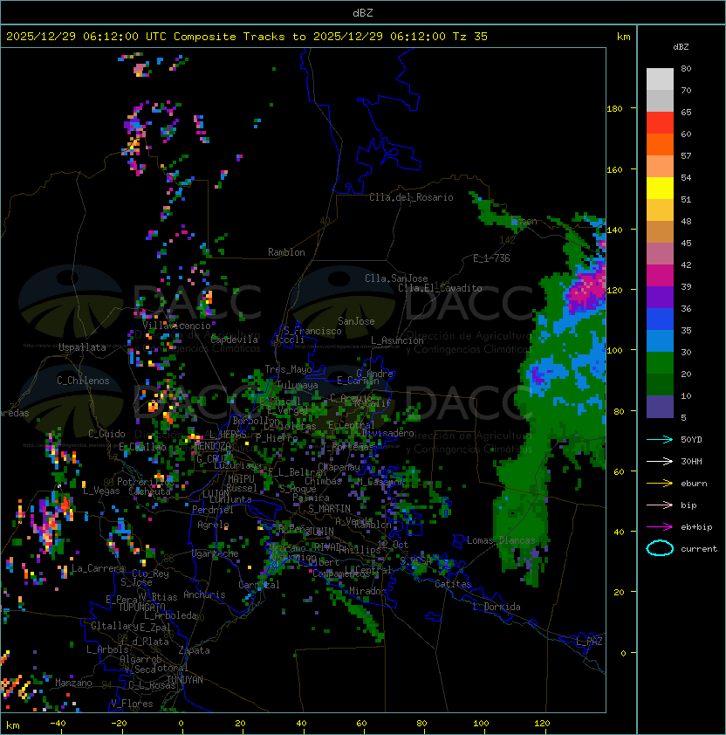Click the 'L_Asuncion' map label

pos(397,340)
